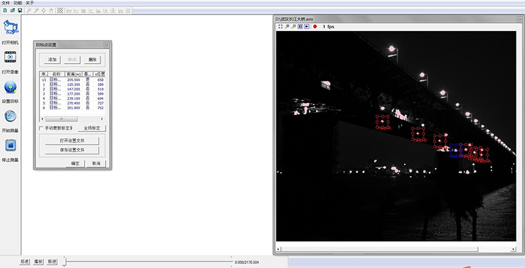
Task: Click the new file toolbar icon
Action: (x=5, y=11)
